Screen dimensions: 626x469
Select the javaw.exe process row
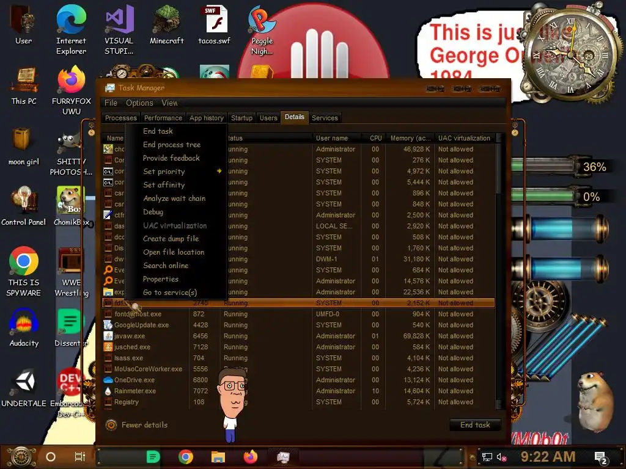coord(298,336)
